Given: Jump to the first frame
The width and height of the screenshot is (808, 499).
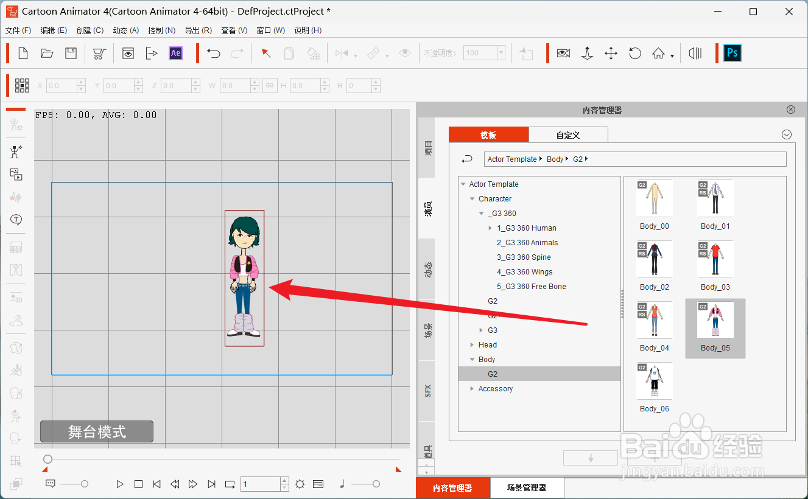Looking at the screenshot, I should 156,484.
